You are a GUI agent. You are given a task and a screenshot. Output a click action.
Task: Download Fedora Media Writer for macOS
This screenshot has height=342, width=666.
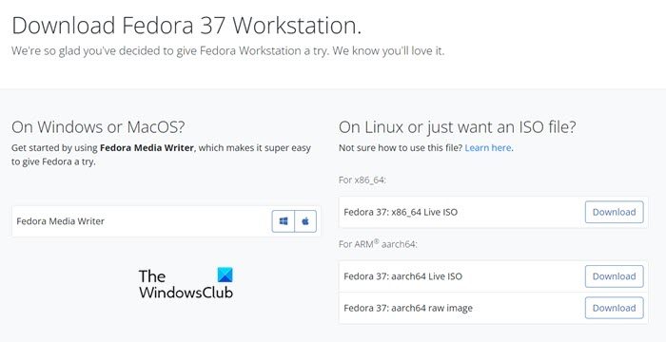[x=305, y=221]
